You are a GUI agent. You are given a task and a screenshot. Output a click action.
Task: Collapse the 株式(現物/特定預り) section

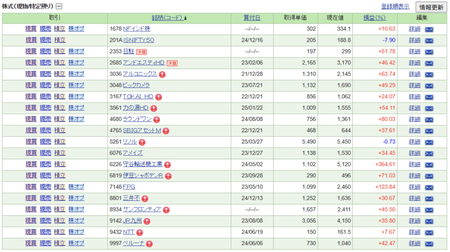(59, 6)
